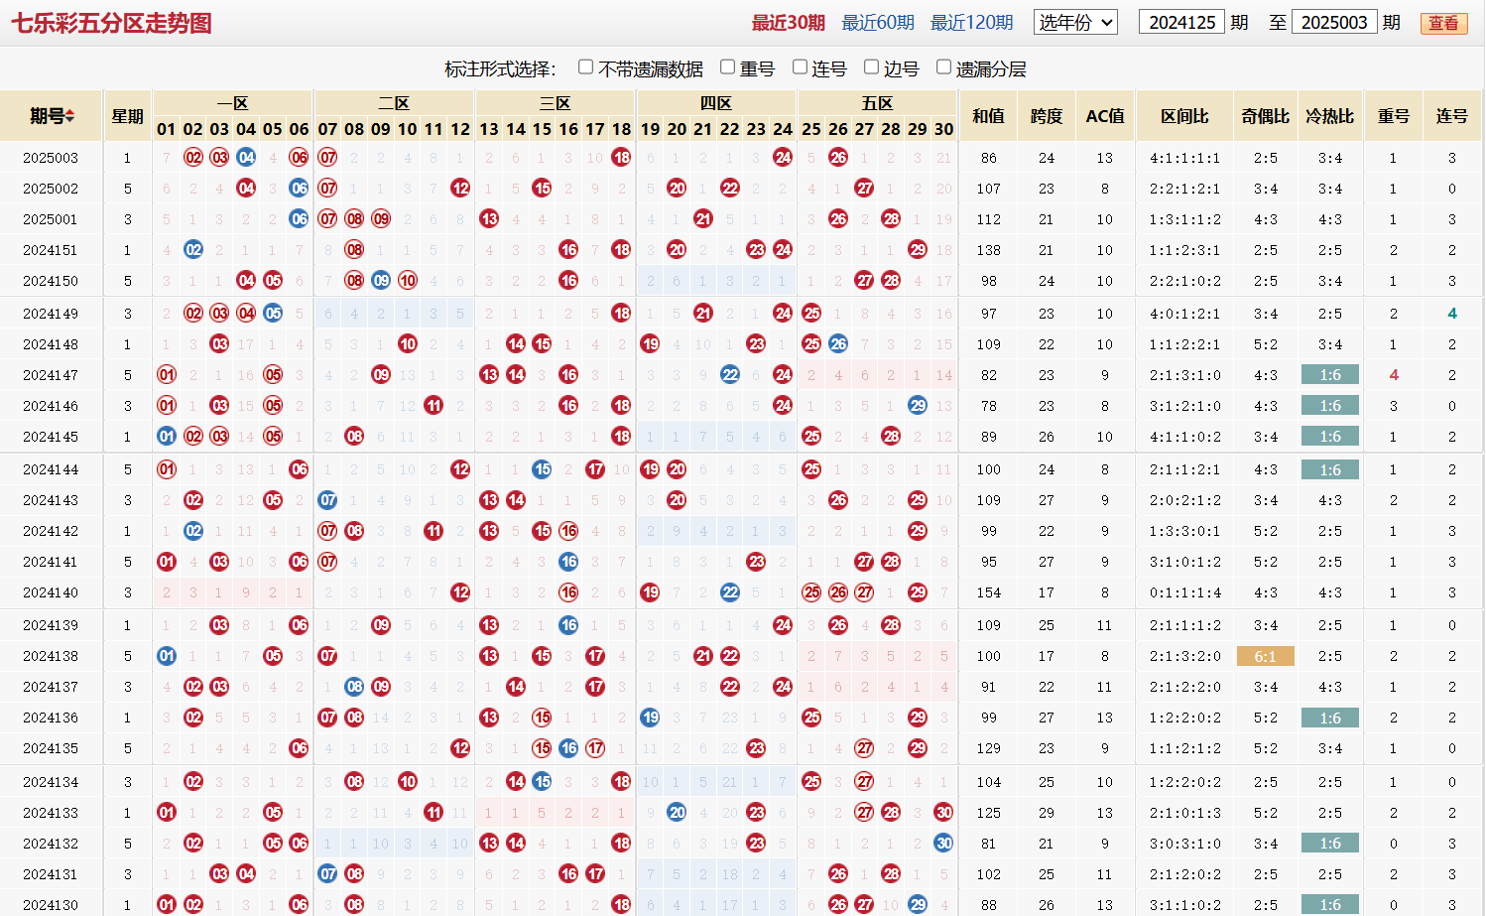Click the AC值 column header
The width and height of the screenshot is (1486, 916).
click(x=1105, y=116)
